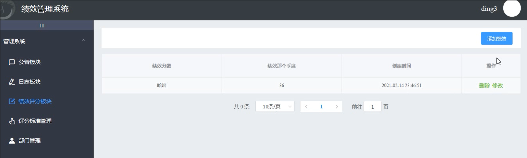Click 管理系统 submenu title
This screenshot has width=527, height=158.
[47, 41]
